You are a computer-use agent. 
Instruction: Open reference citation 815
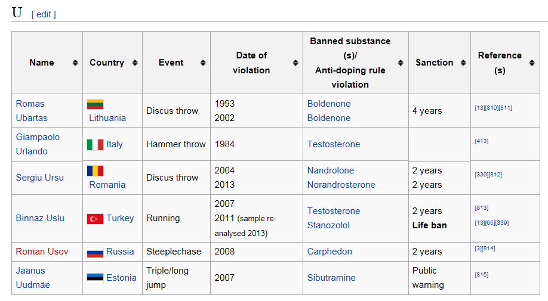(x=482, y=275)
